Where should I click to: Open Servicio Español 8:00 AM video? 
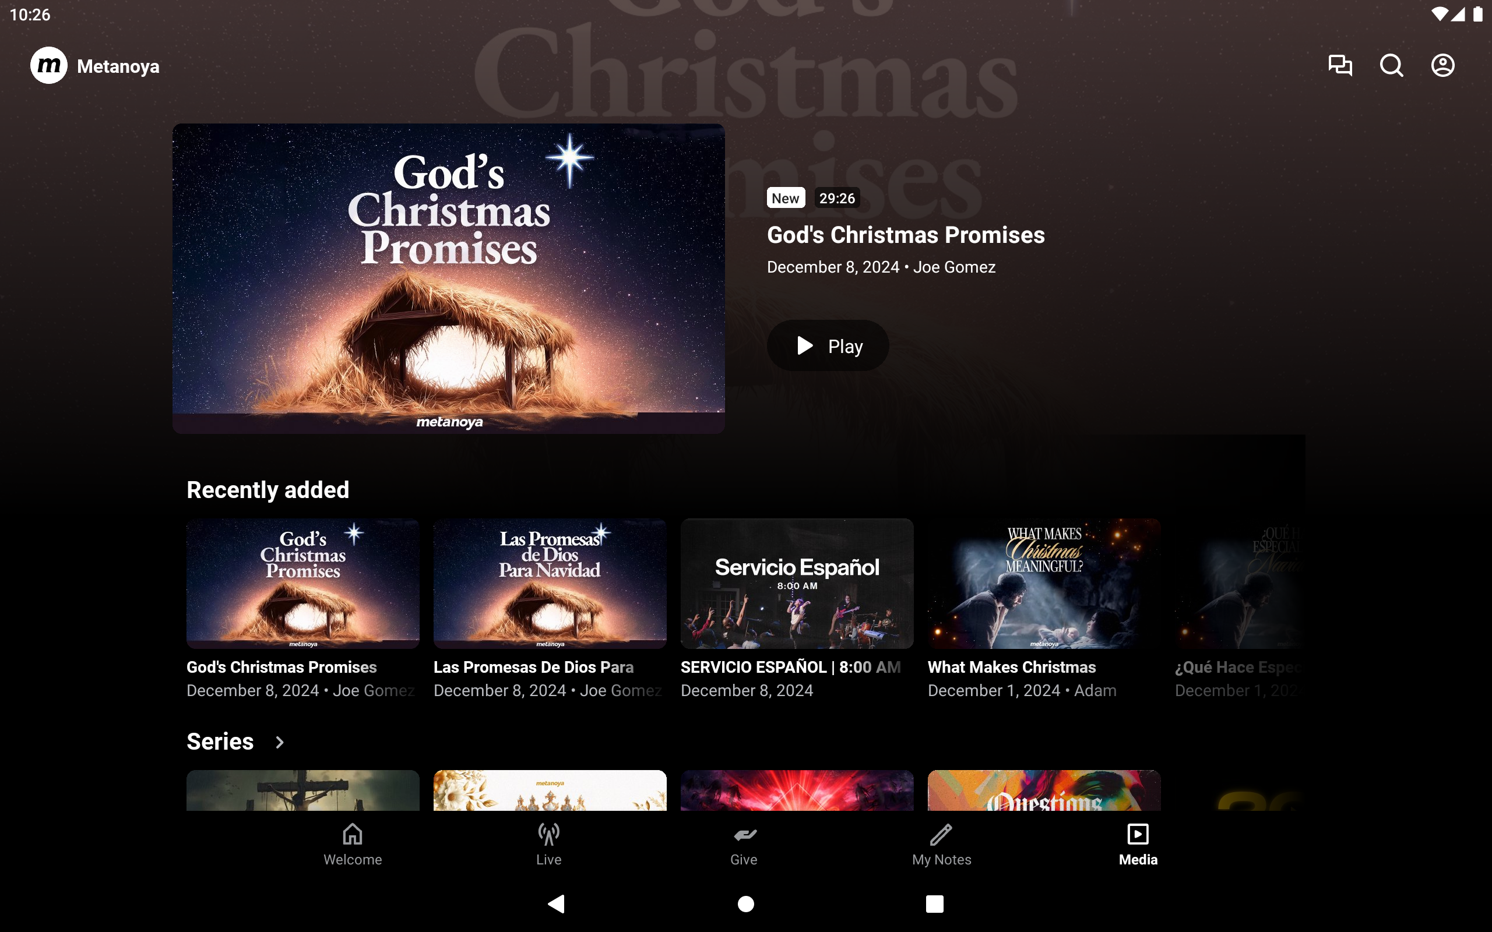click(797, 584)
